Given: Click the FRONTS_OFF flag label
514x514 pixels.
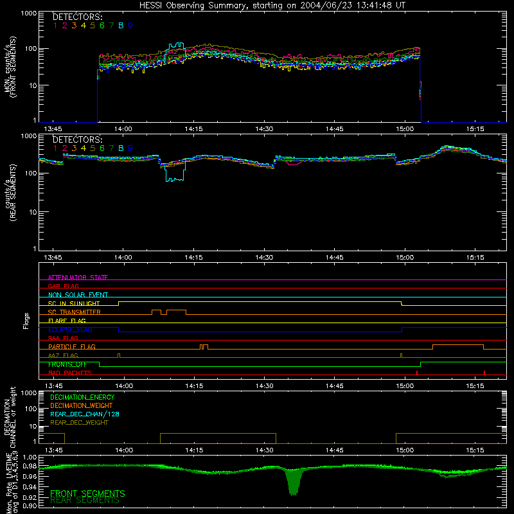Looking at the screenshot, I should pos(67,364).
